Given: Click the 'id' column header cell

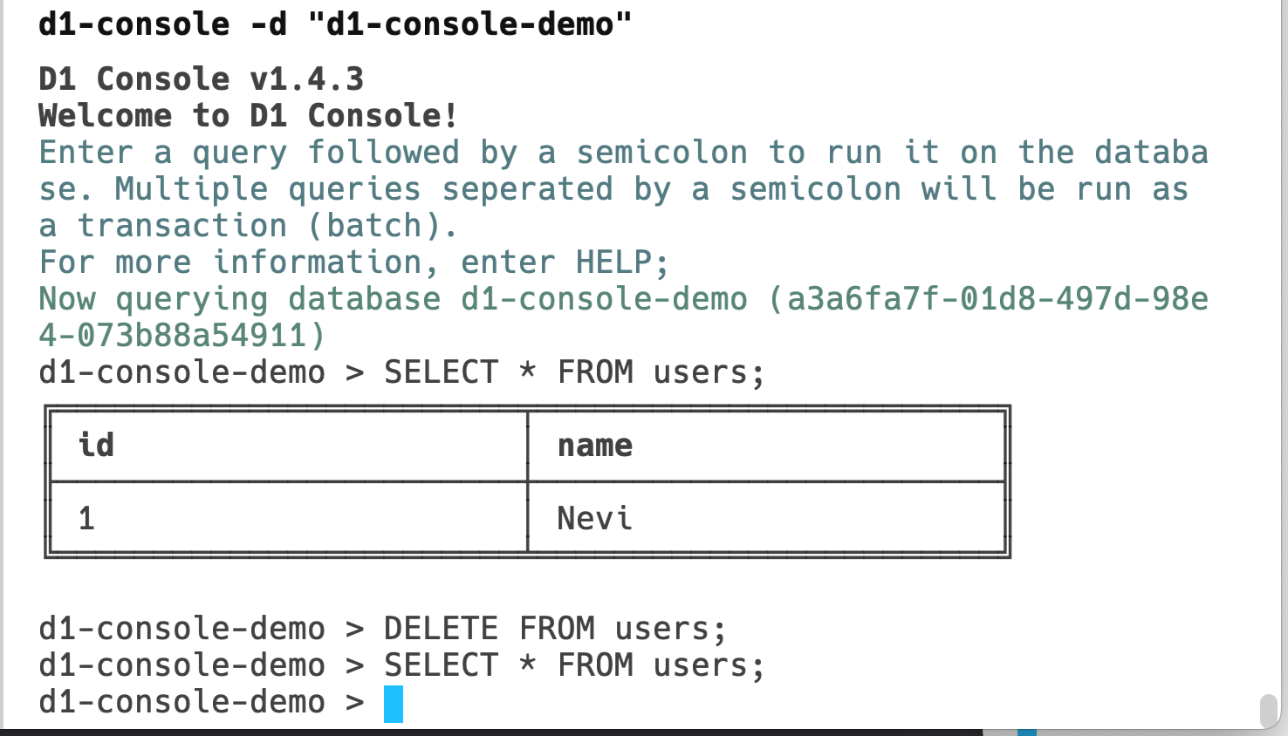Looking at the screenshot, I should pyautogui.click(x=289, y=446).
